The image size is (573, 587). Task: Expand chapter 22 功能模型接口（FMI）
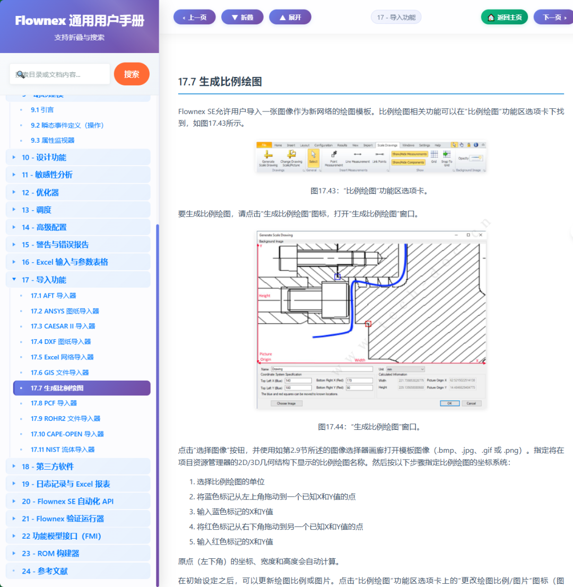click(x=78, y=536)
